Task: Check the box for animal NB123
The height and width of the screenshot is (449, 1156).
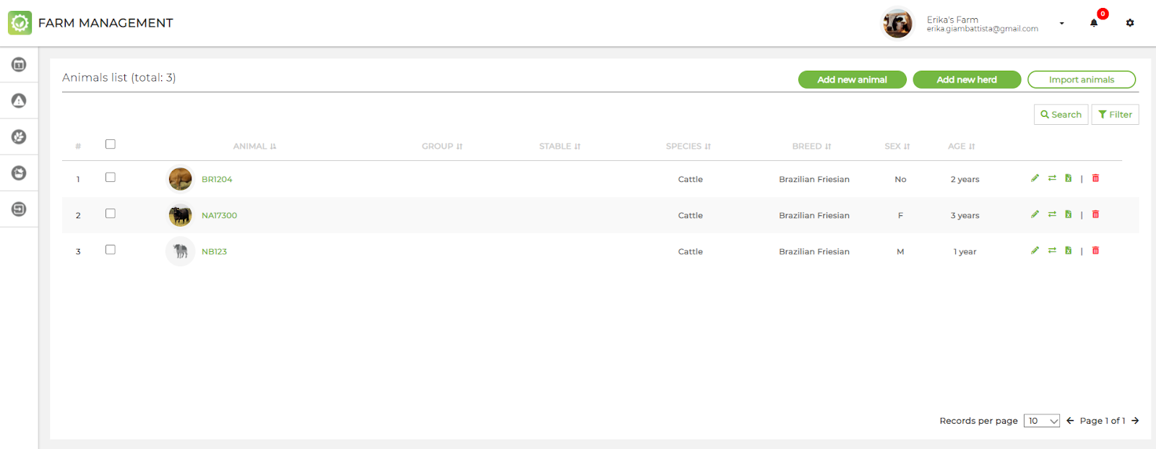Action: point(111,250)
